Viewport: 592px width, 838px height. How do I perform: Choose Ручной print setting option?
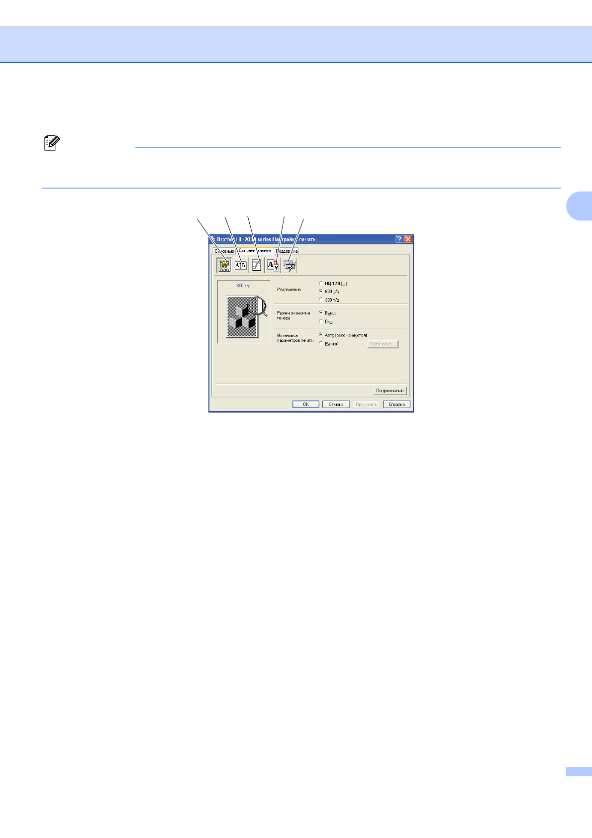pyautogui.click(x=321, y=344)
